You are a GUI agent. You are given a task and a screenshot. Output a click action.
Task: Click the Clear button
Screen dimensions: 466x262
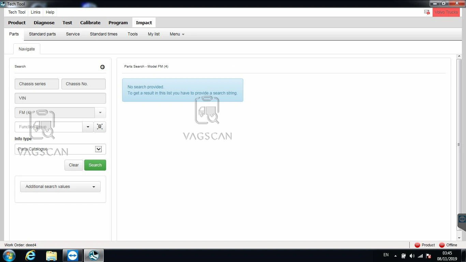pyautogui.click(x=74, y=165)
